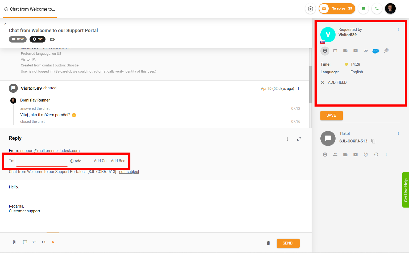Viewport: 409px width, 253px height.
Task: Open three-dot menu beside Requested by
Action: 398,30
